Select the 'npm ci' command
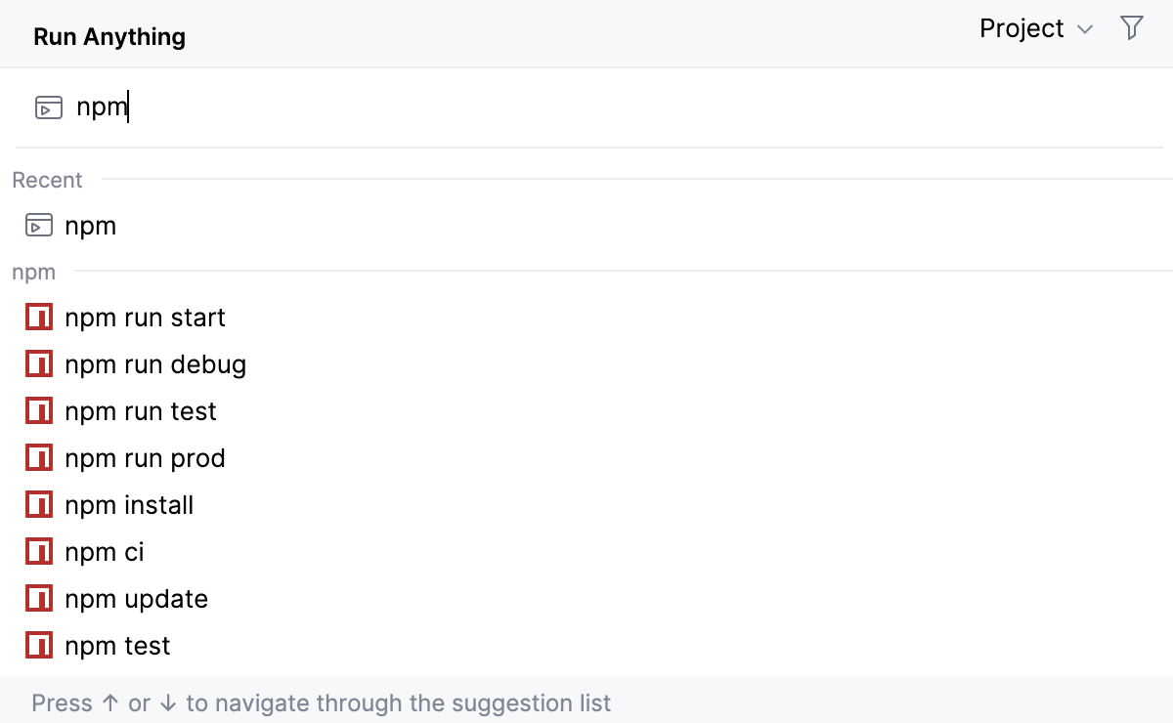The width and height of the screenshot is (1173, 723). point(104,551)
